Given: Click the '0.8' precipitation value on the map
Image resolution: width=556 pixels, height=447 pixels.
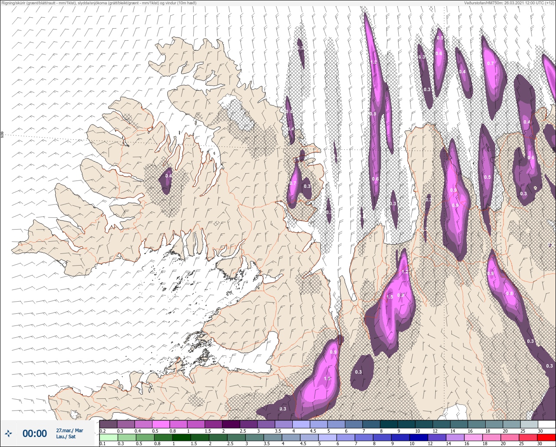Looking at the screenshot, I should click(510, 293).
